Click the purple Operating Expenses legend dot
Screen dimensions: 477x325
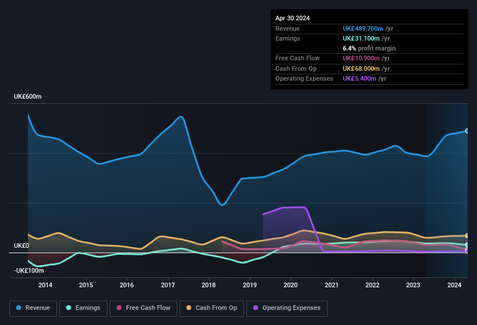tap(256, 308)
